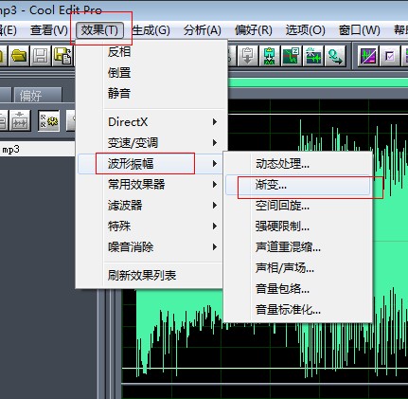This screenshot has width=408, height=399.
Task: Select the mp3 file in list
Action: click(37, 149)
